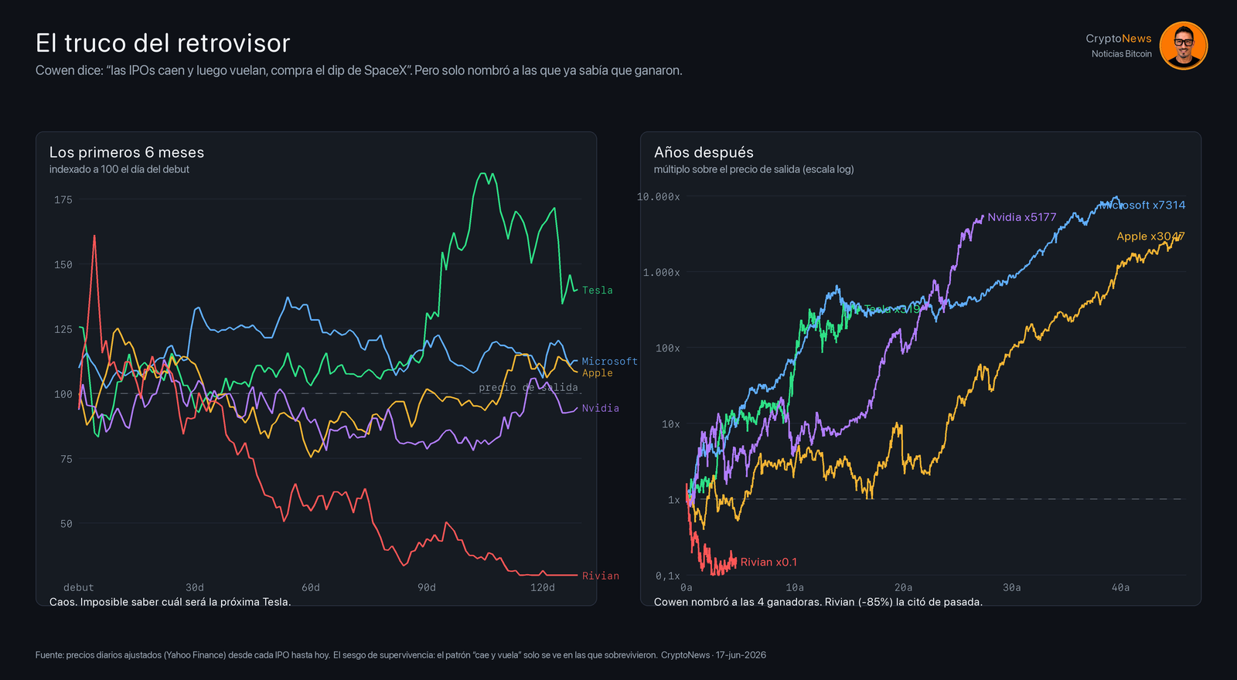
Task: Select the Rivian label in left chart
Action: (x=600, y=576)
